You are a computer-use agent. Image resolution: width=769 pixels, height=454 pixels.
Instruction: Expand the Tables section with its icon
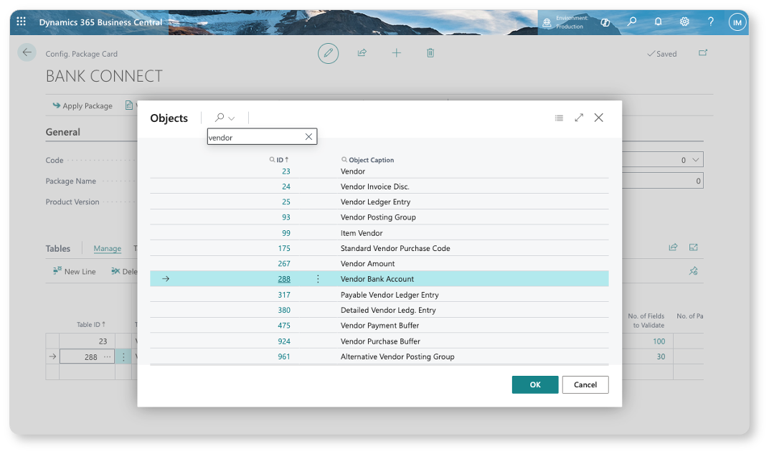(x=694, y=247)
